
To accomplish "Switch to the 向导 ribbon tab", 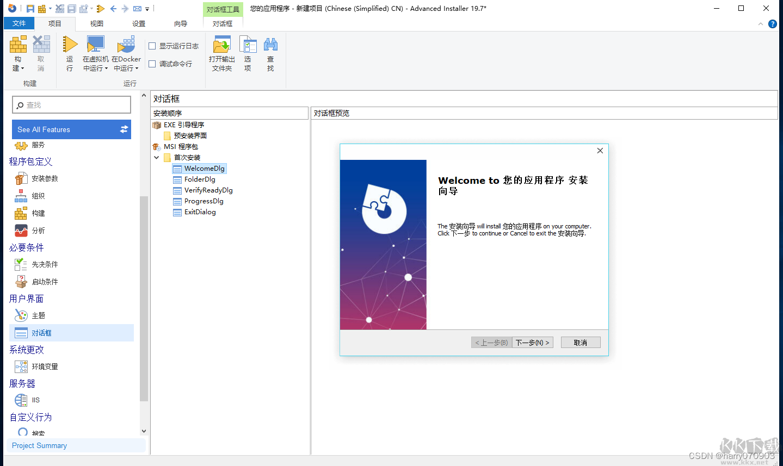I will click(181, 23).
